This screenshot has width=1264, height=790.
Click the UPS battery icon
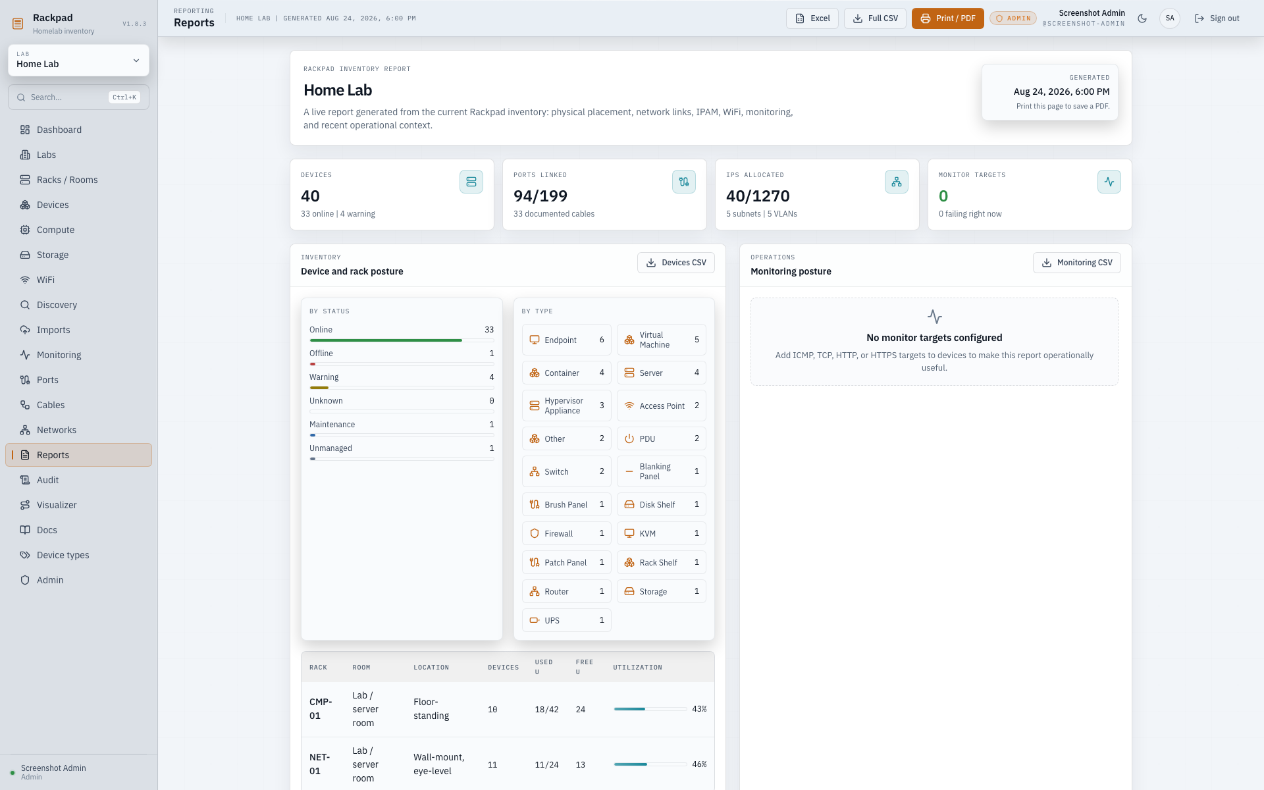click(x=535, y=620)
